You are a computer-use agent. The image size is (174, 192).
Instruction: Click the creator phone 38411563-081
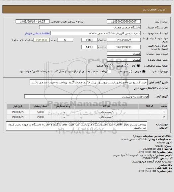pyautogui.click(x=147, y=171)
